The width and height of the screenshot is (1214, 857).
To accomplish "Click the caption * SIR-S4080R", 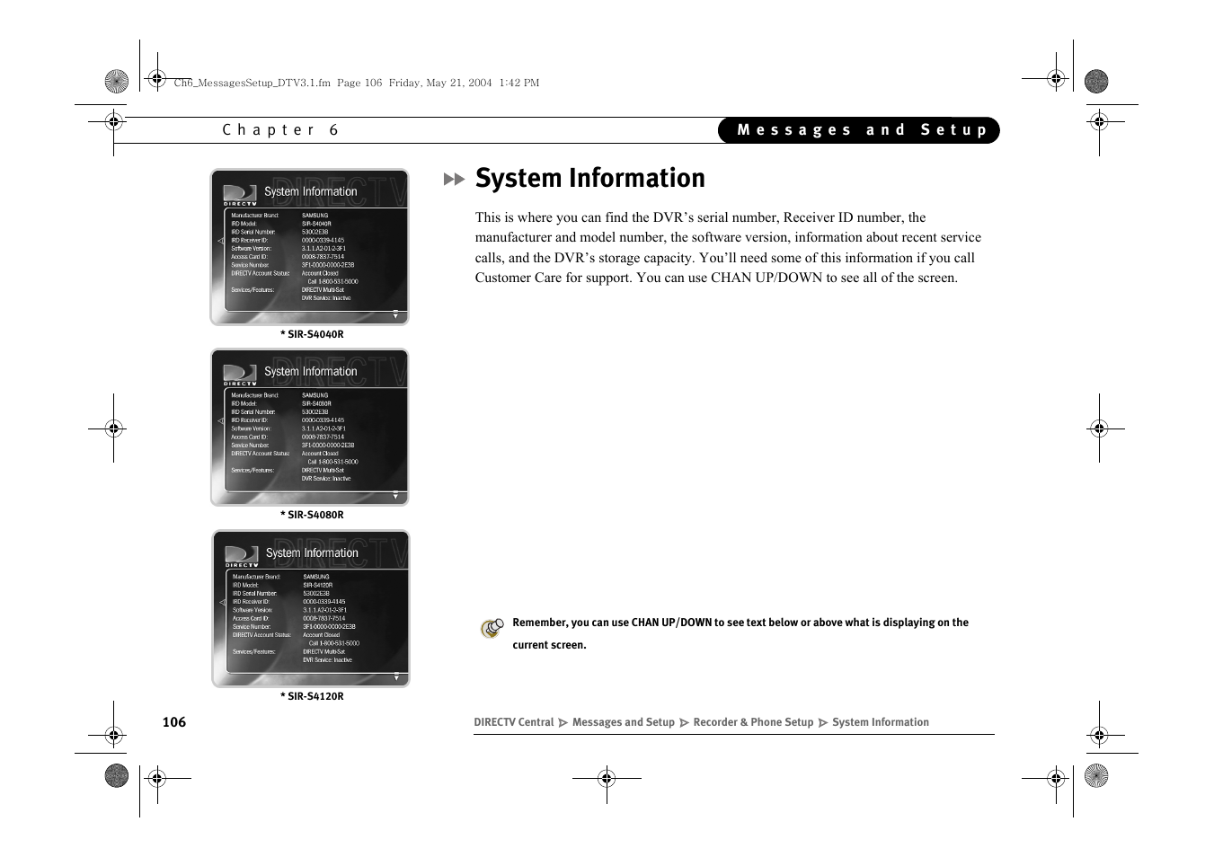I will 312,515.
